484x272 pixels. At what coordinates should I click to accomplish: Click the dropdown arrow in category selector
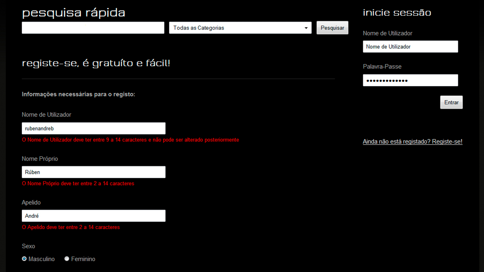tap(306, 28)
